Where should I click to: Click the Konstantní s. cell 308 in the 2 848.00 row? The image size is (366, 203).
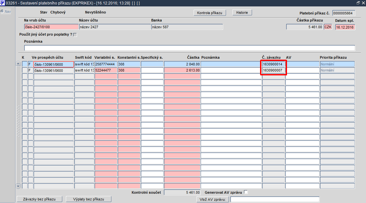tap(129, 64)
